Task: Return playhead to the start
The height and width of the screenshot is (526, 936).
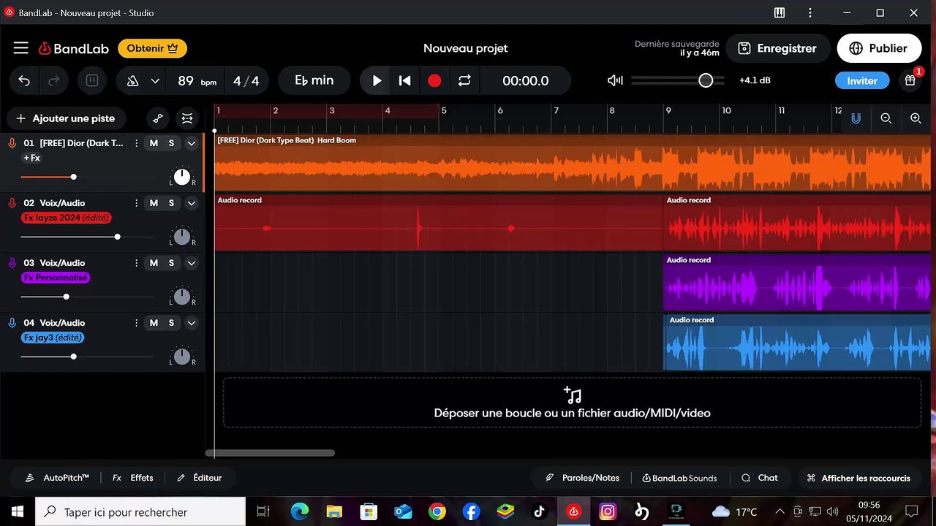Action: click(x=404, y=81)
